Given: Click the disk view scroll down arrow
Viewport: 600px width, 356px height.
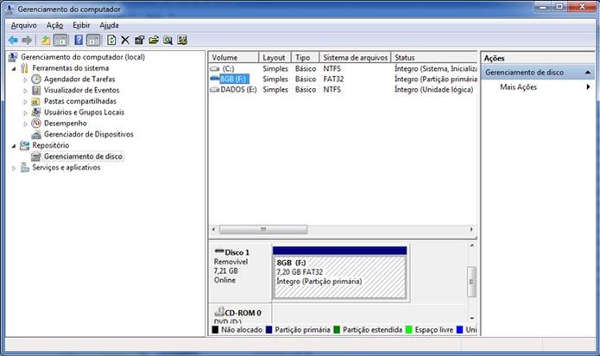Looking at the screenshot, I should 472,318.
